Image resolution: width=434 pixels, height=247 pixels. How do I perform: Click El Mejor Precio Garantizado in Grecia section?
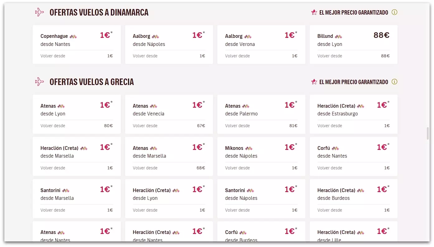pyautogui.click(x=354, y=82)
